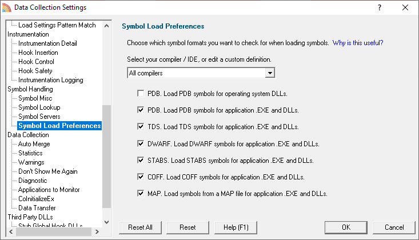Click the help question mark icon
Image resolution: width=419 pixels, height=240 pixels.
click(x=380, y=7)
